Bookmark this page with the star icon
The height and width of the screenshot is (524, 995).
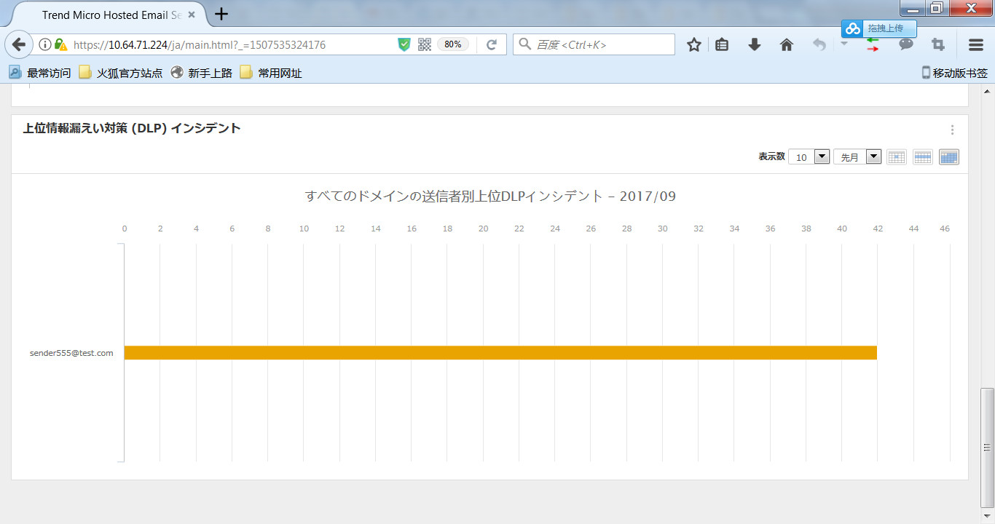[x=693, y=45]
